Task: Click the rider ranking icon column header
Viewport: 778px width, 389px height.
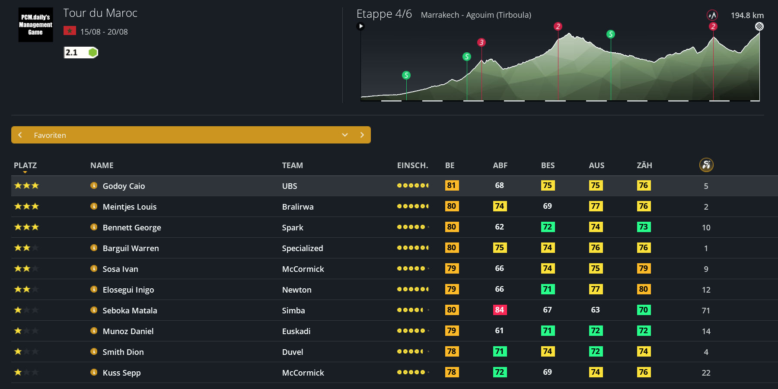Action: coord(706,165)
